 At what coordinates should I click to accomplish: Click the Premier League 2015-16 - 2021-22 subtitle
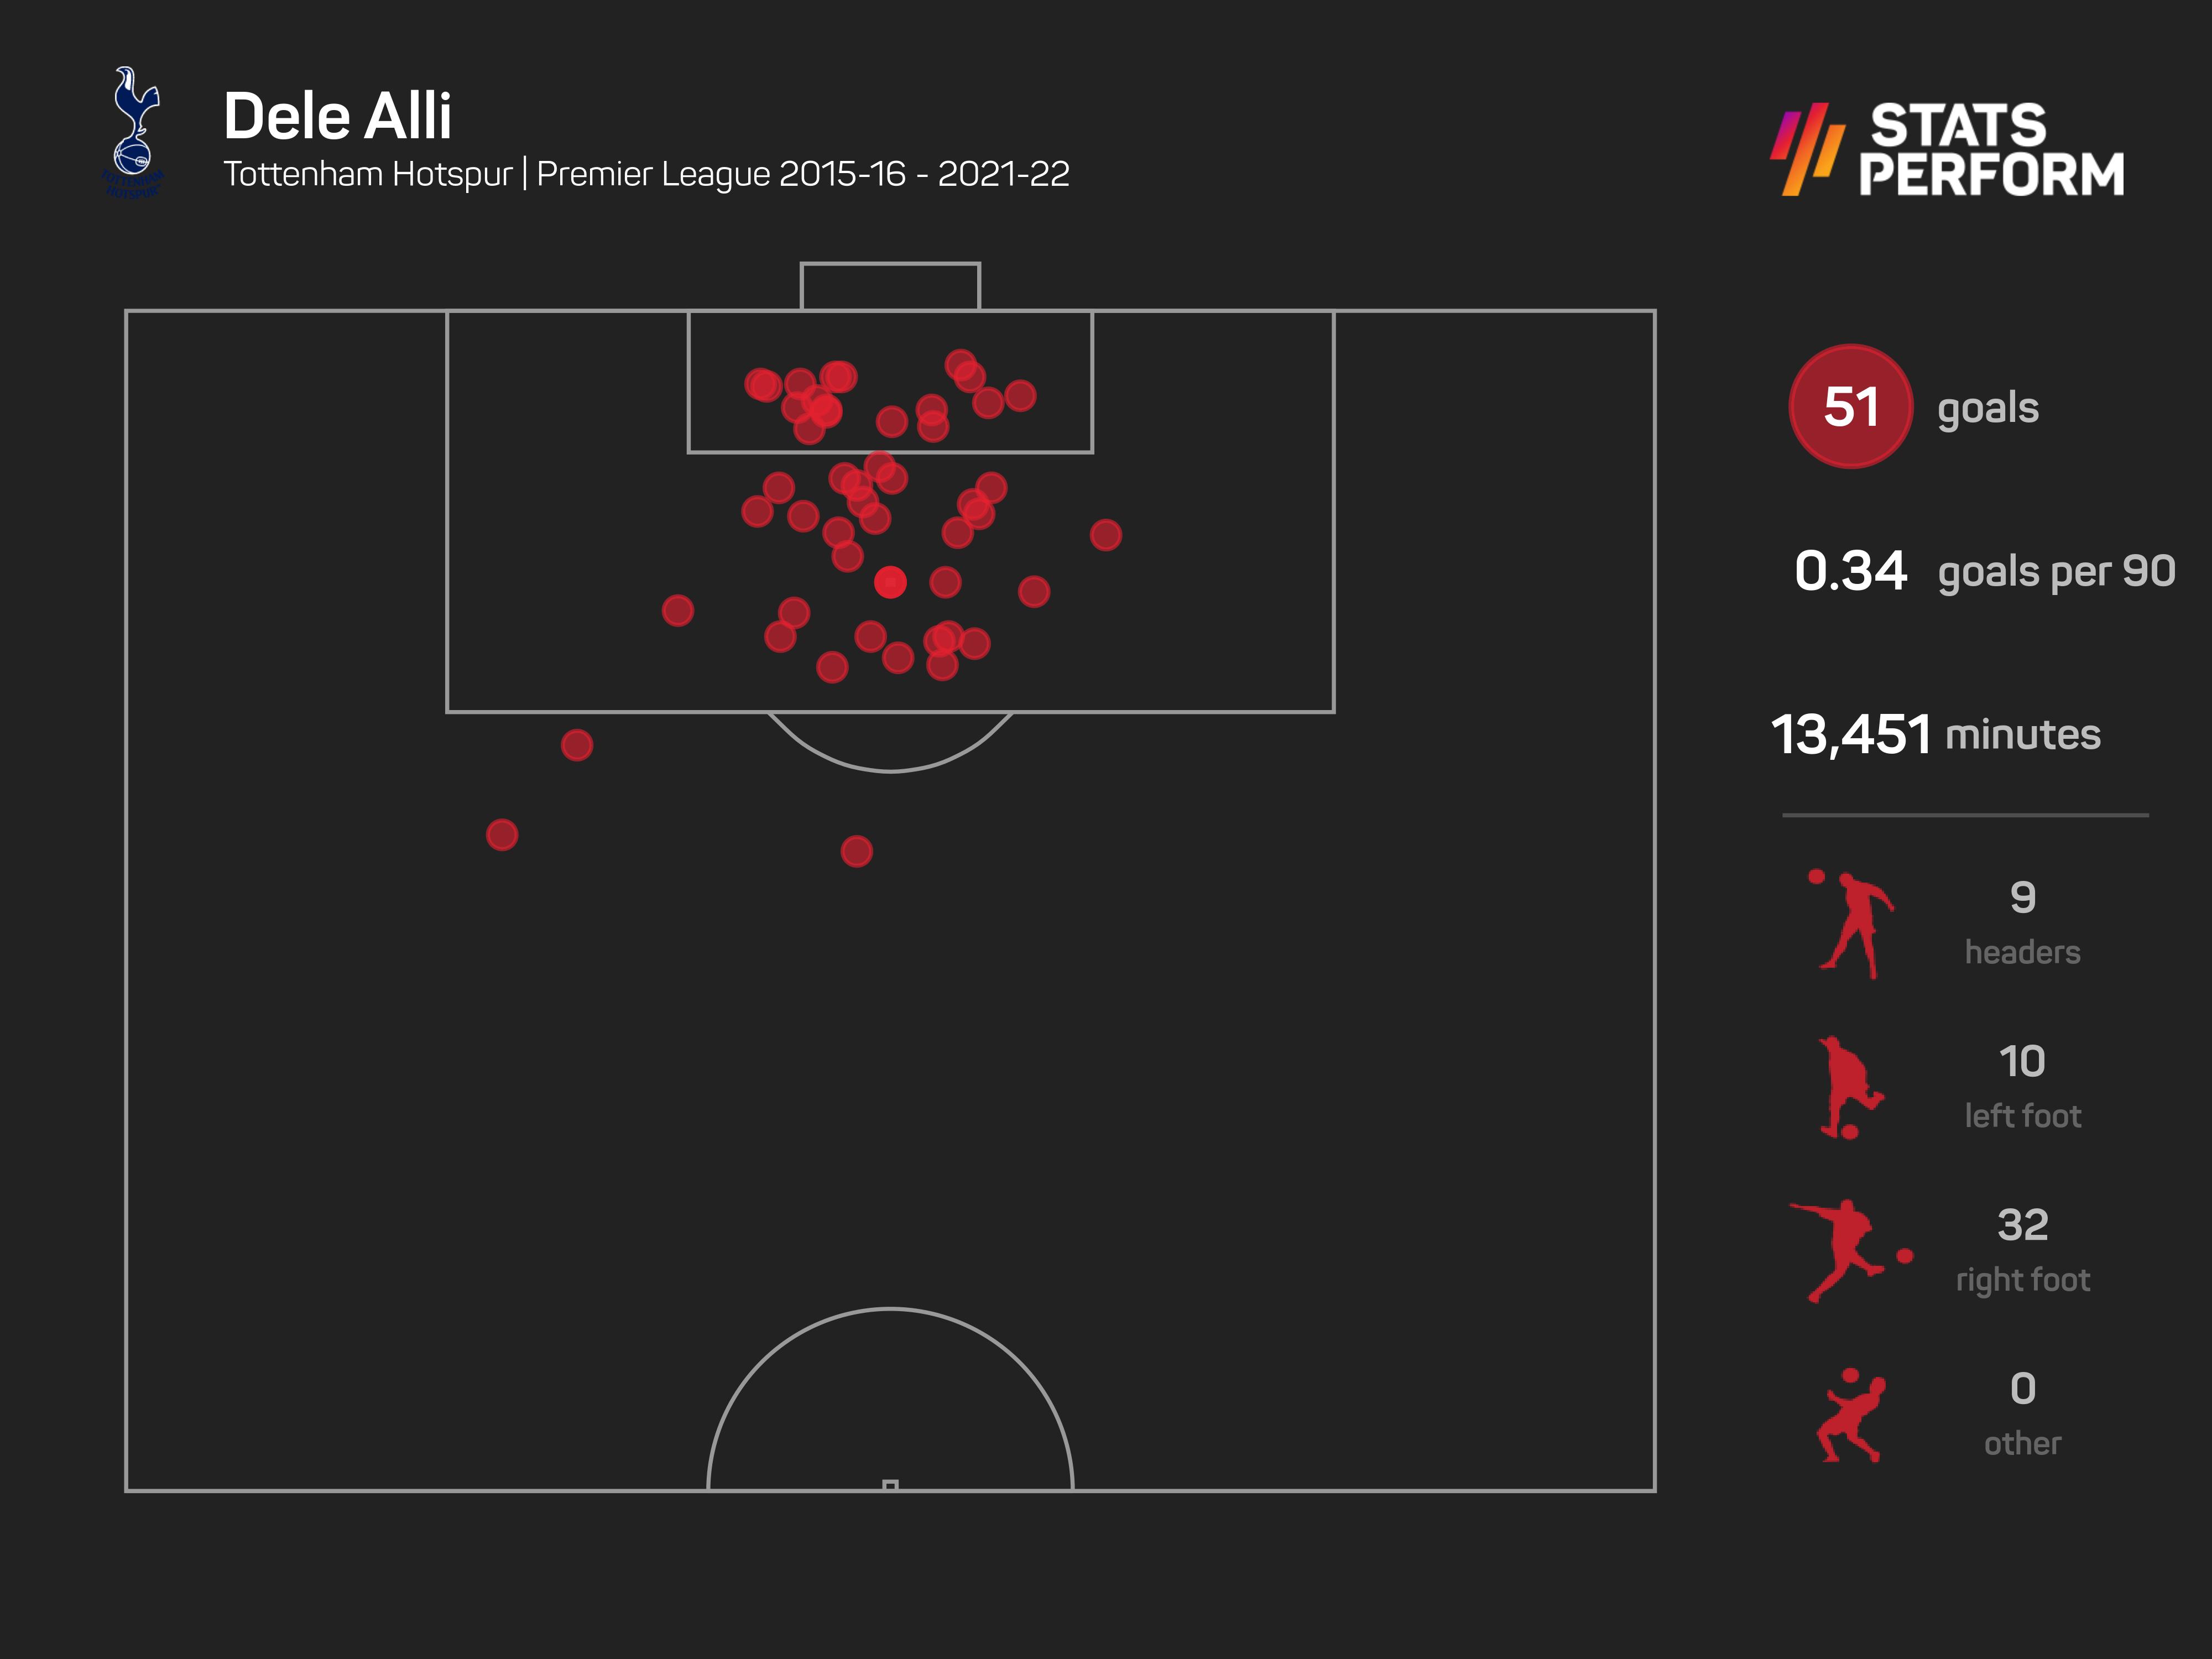803,174
